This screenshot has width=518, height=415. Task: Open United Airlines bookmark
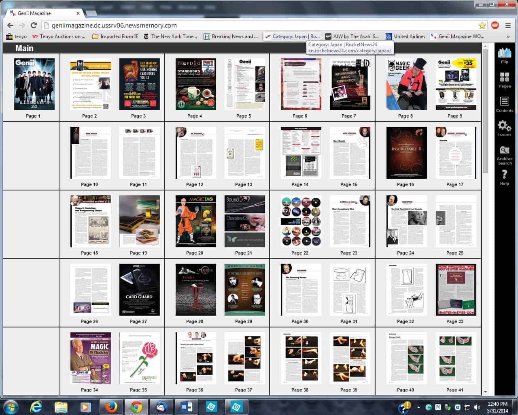point(405,36)
